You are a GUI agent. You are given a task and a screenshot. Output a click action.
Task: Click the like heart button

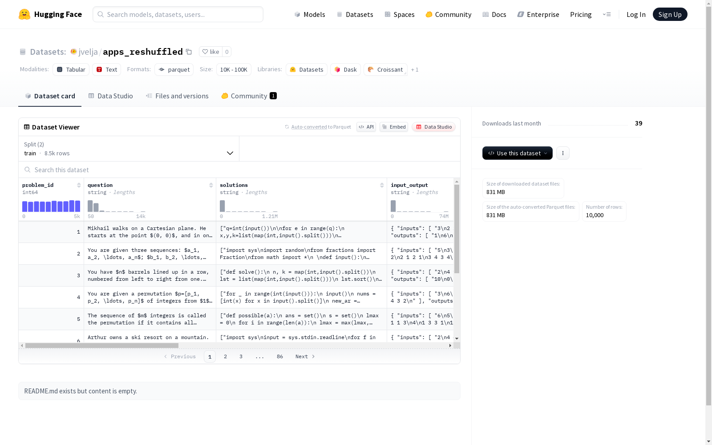pyautogui.click(x=210, y=52)
